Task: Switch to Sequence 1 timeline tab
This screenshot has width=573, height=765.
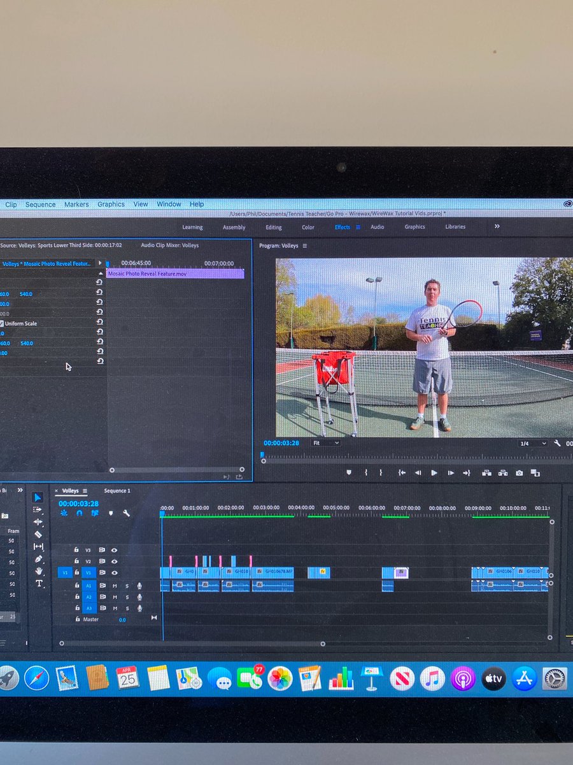Action: [117, 491]
